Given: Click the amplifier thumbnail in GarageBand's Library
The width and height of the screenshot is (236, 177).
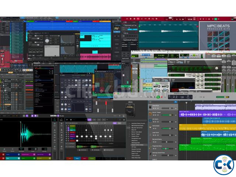Looking at the screenshot, I should 130,110.
